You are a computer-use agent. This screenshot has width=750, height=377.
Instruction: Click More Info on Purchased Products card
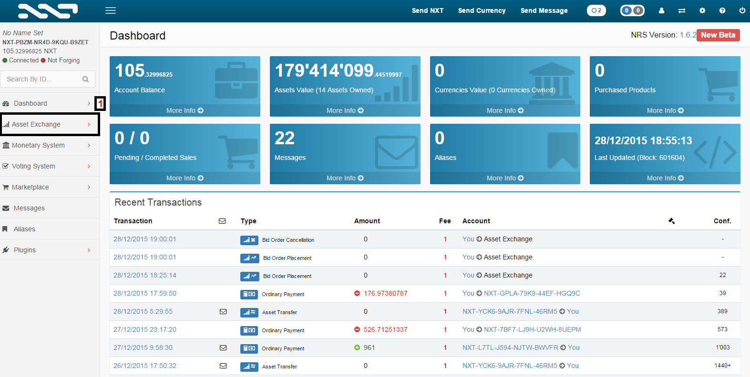pyautogui.click(x=665, y=110)
